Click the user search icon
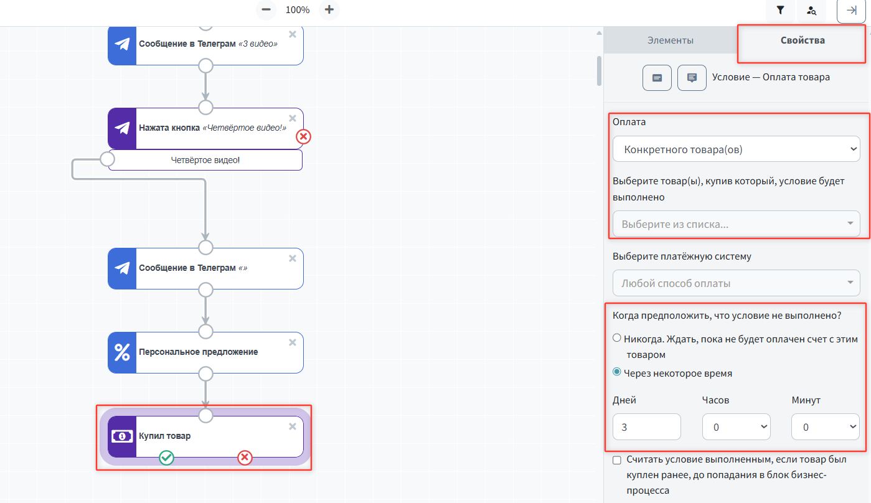 point(811,10)
